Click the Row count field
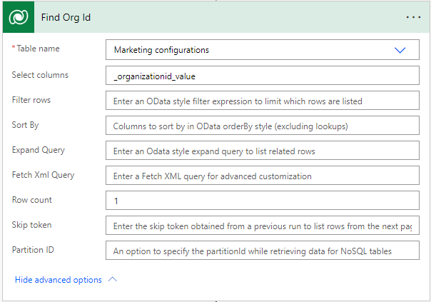The image size is (431, 302). pyautogui.click(x=262, y=201)
